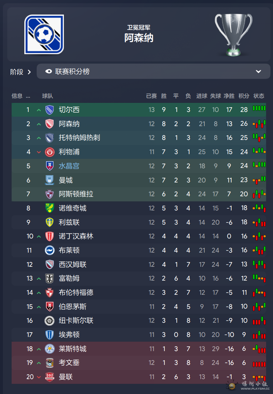Click the 纽卡斯尔联 club badge icon
The image size is (273, 394).
coord(49,321)
